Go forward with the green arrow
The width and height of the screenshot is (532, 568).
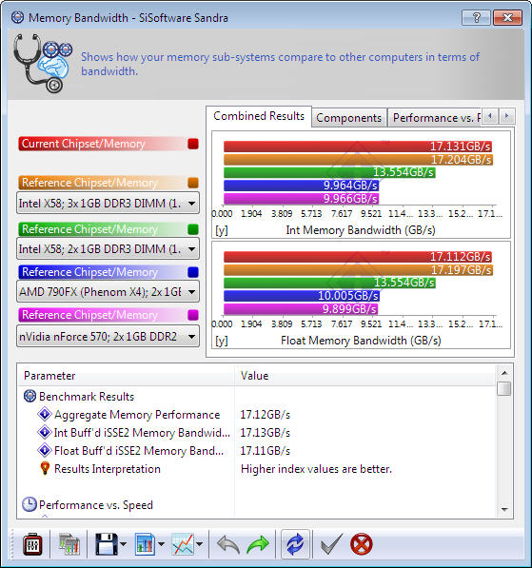[258, 544]
